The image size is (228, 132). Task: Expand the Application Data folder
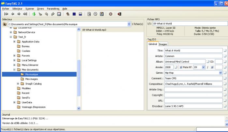click(14, 41)
